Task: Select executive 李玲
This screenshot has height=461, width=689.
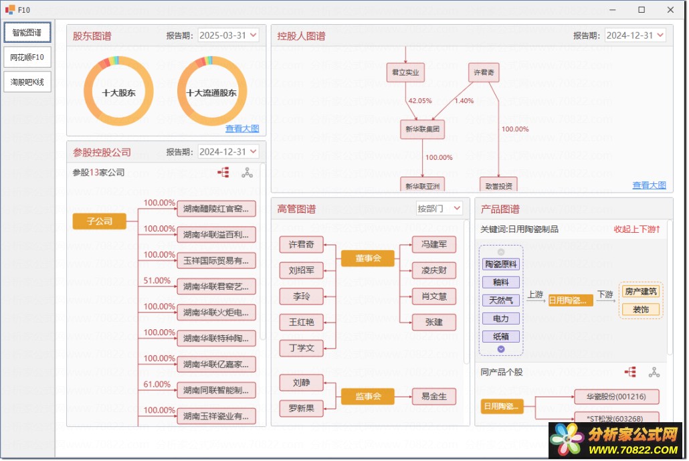Action: 302,296
